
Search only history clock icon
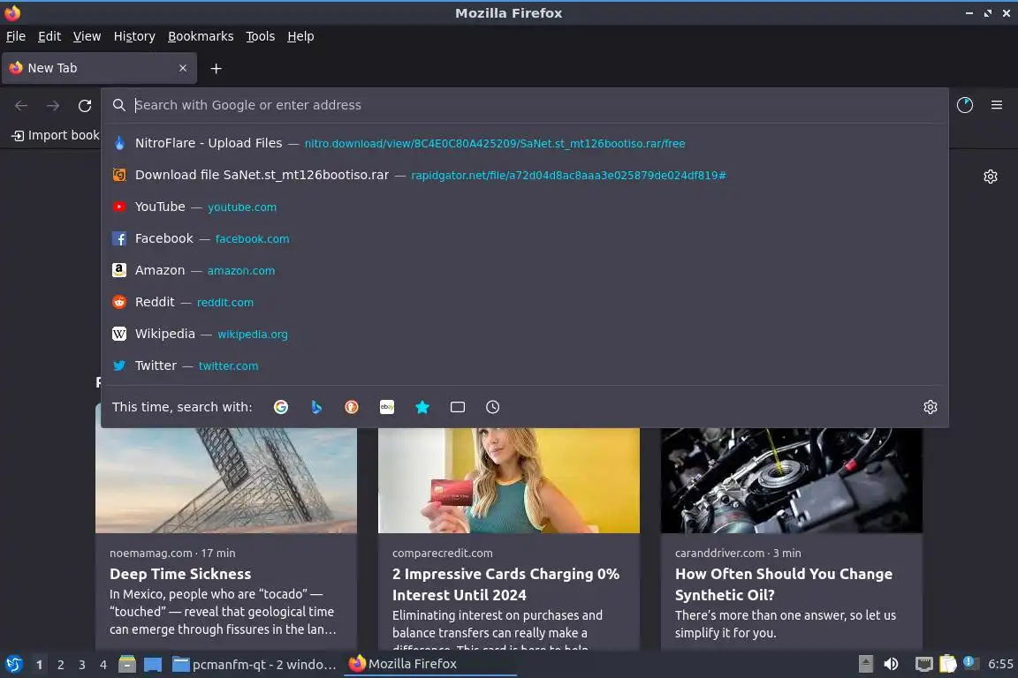(493, 407)
